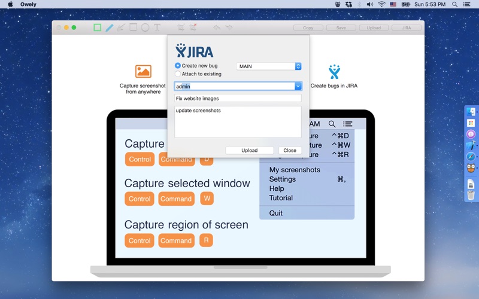479x299 pixels.
Task: Open Spotlight search
Action: tap(455, 4)
